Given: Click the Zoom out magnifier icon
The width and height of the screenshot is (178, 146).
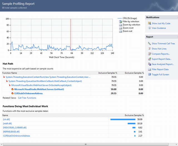Looking at the screenshot, I should (120, 31).
